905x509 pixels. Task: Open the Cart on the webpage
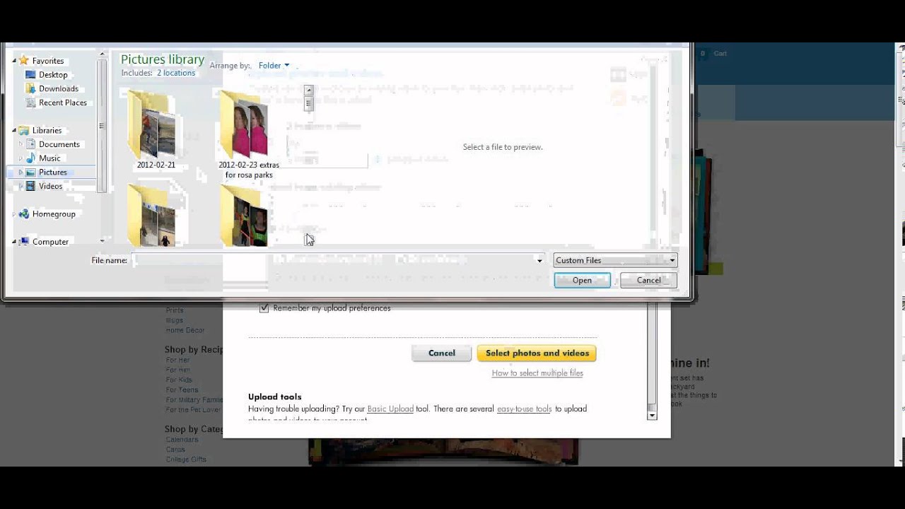coord(720,54)
